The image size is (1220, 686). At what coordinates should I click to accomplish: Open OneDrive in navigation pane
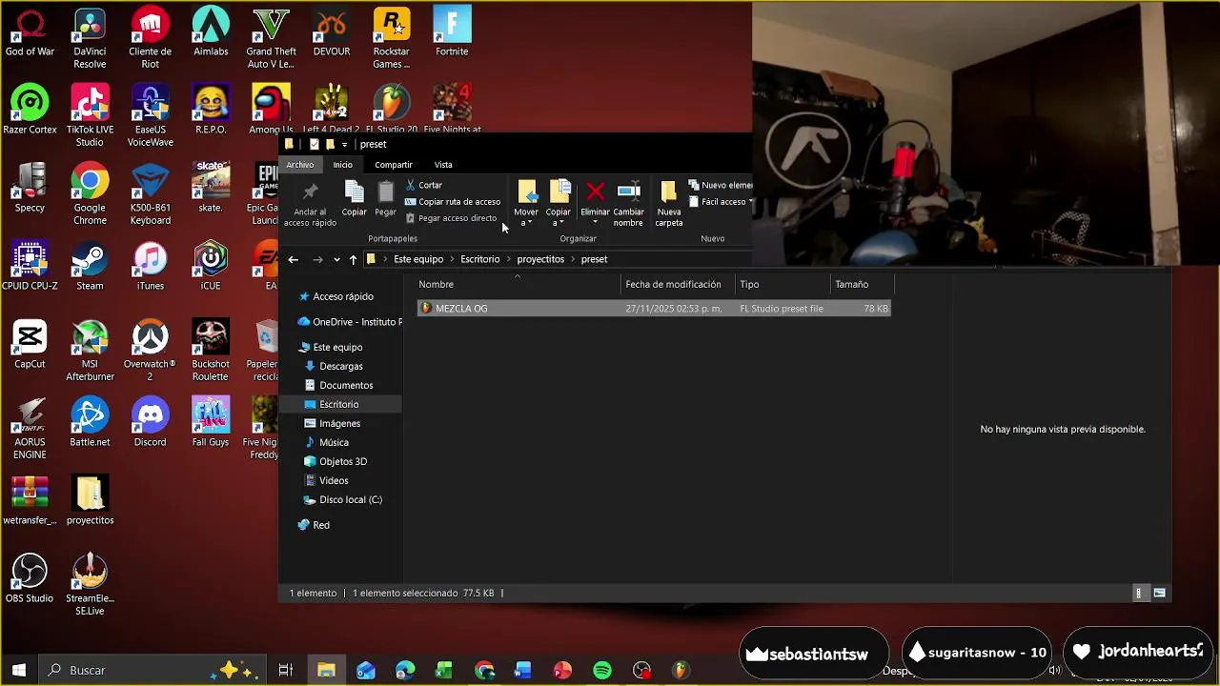click(350, 322)
